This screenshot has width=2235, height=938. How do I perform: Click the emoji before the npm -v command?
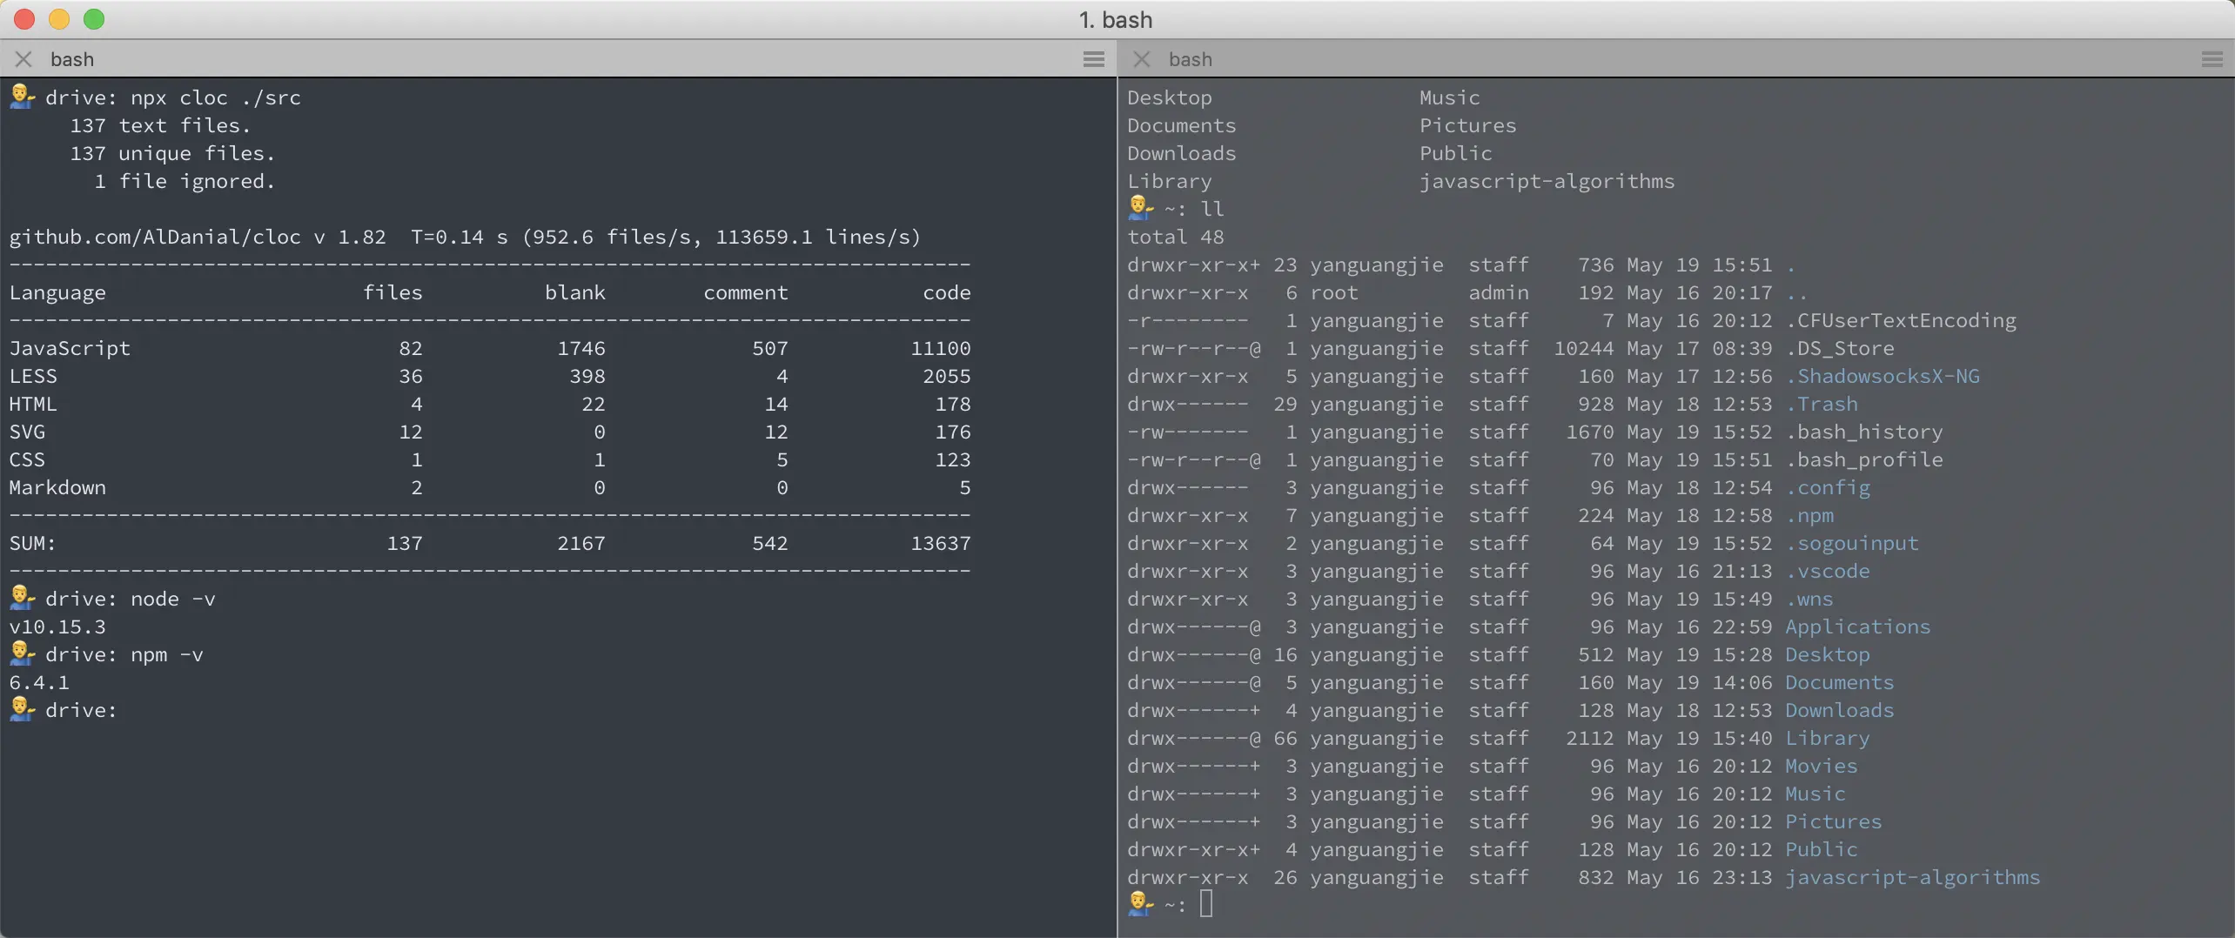coord(22,654)
